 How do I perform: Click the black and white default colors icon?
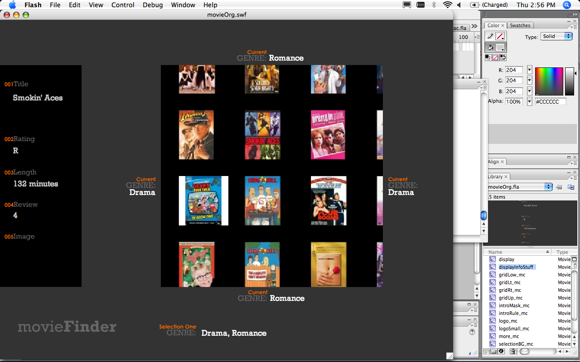(488, 57)
